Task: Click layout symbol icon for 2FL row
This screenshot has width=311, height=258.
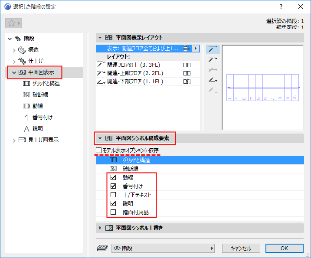Action: coord(187,73)
